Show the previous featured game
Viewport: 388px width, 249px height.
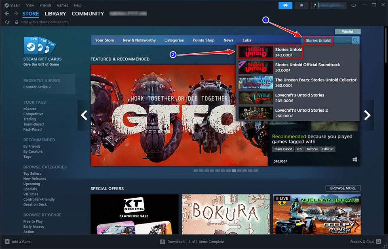(84, 115)
